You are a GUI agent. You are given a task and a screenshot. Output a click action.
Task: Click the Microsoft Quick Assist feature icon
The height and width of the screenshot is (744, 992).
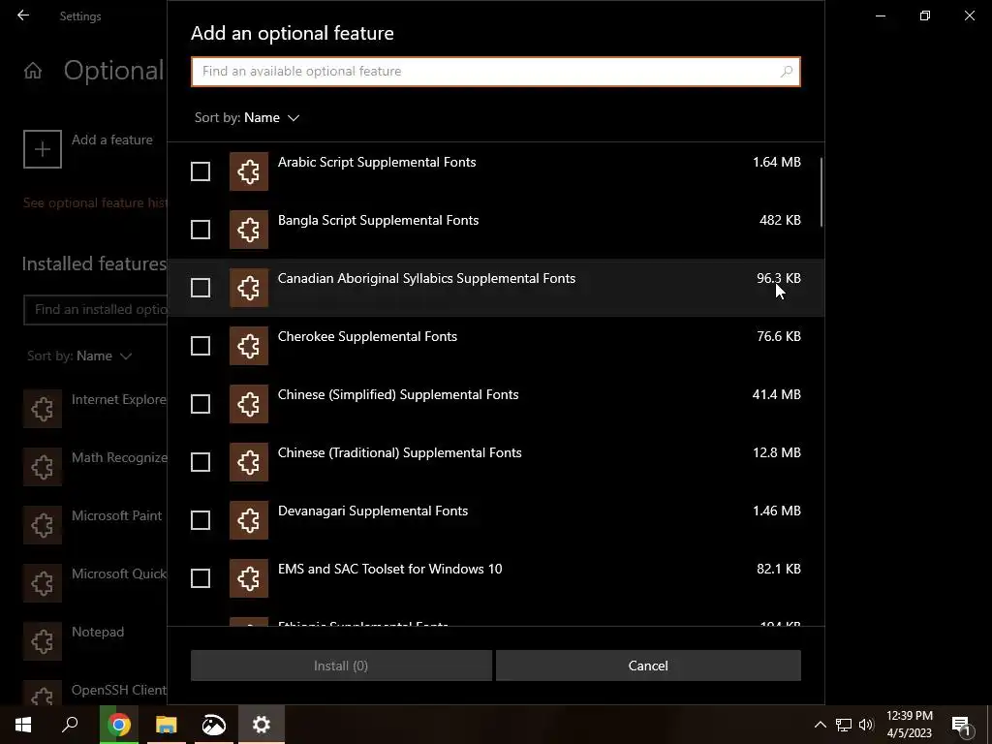click(43, 583)
